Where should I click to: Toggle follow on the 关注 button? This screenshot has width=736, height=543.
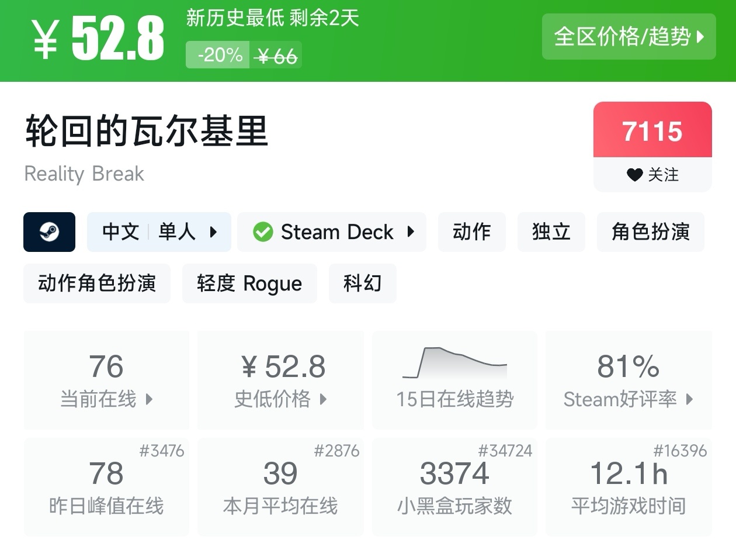[x=652, y=174]
